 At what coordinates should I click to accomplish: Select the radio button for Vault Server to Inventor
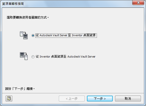pos(33,35)
